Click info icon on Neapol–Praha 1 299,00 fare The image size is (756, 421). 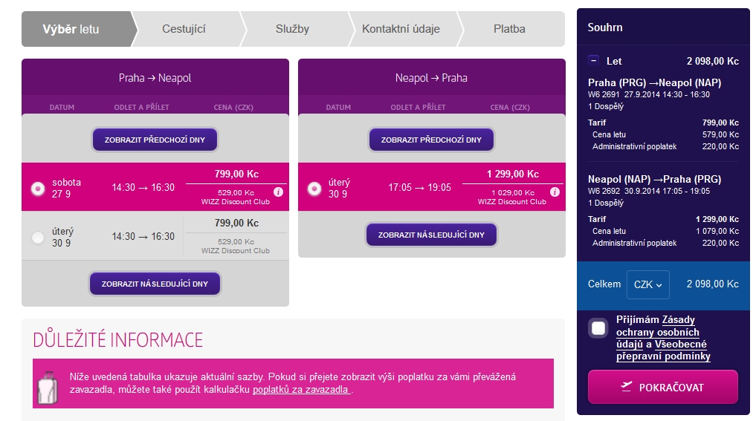coord(555,192)
